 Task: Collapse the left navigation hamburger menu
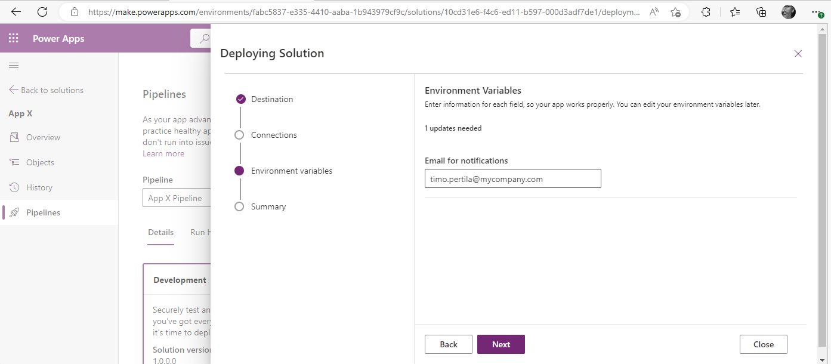pos(14,65)
